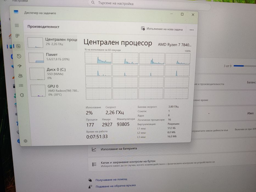256x192 pixels.
Task: Click the 2,26 ГХц speed value
Action: click(115, 112)
